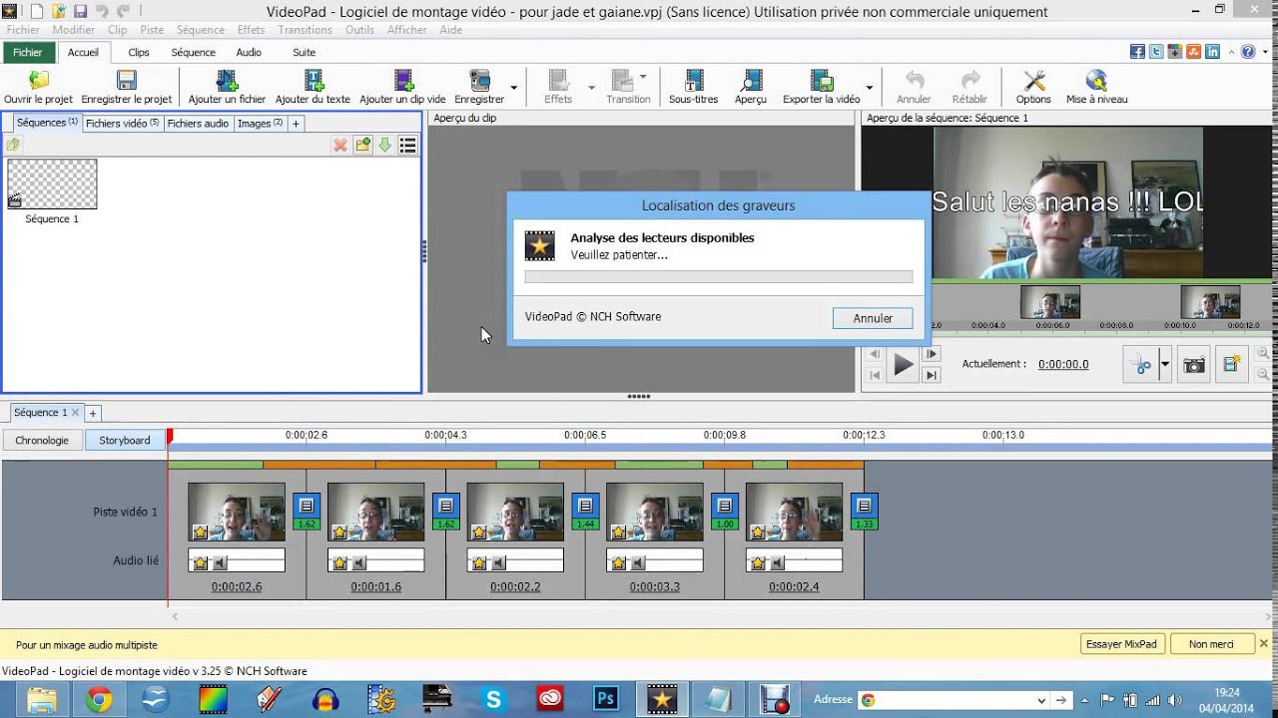Viewport: 1278px width, 718px height.
Task: Expand the help dropdown arrow top right
Action: point(1263,52)
